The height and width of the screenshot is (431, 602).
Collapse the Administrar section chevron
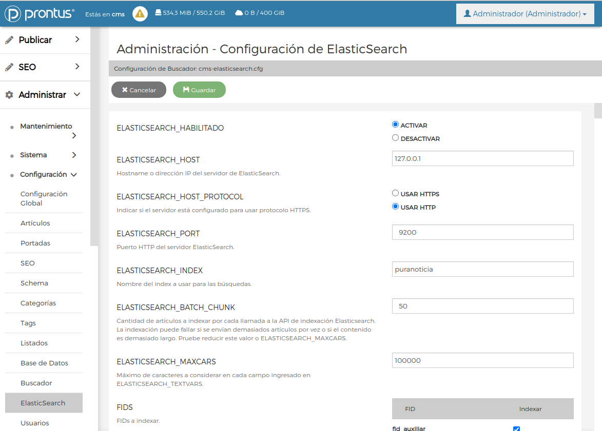[77, 94]
